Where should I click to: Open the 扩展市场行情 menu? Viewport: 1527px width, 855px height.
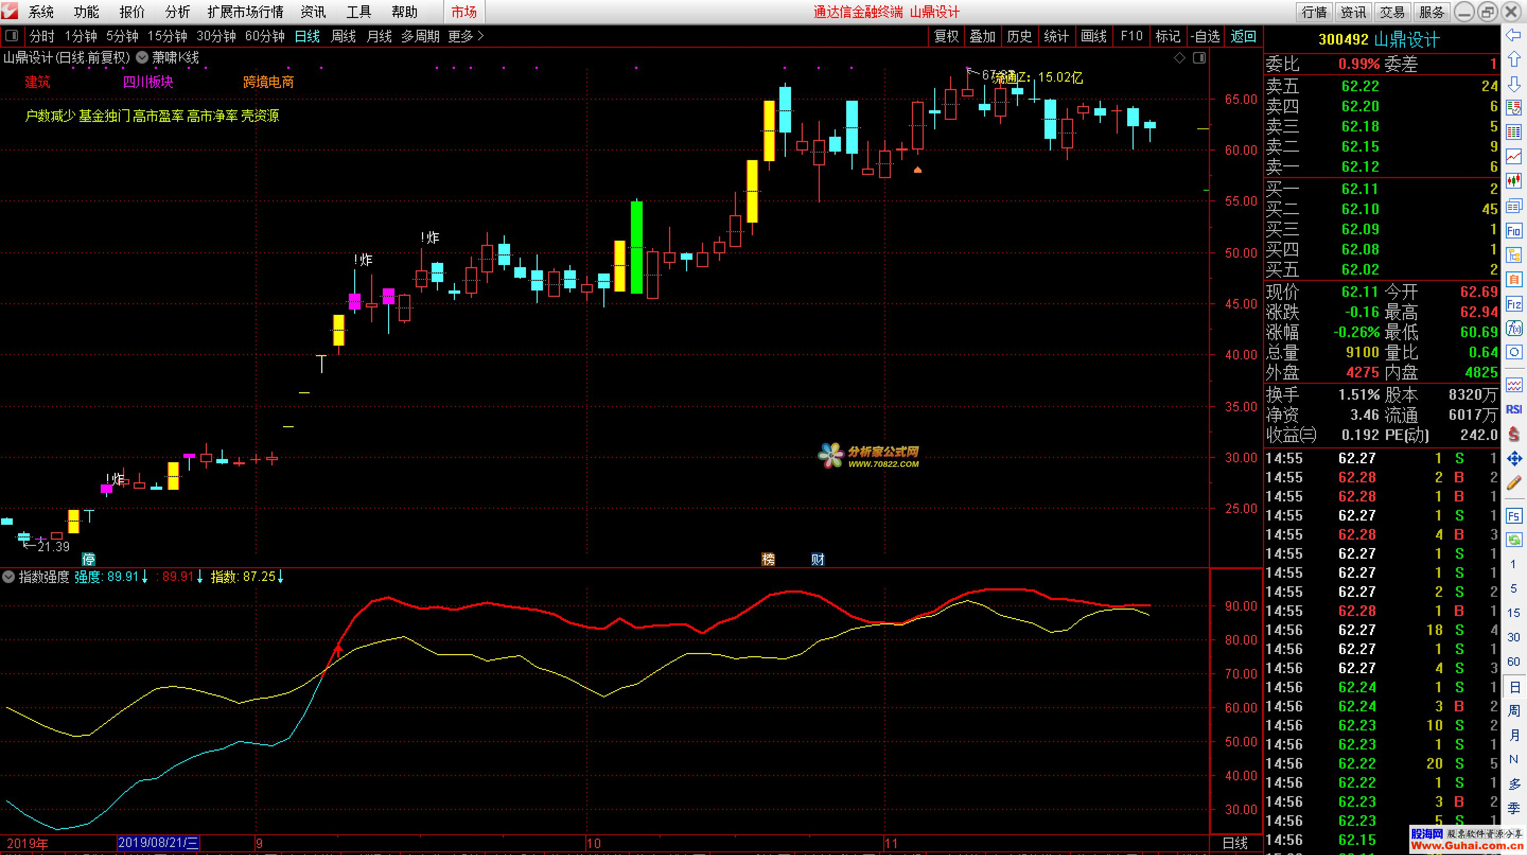[x=245, y=12]
